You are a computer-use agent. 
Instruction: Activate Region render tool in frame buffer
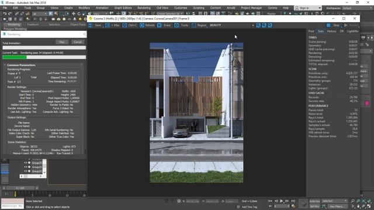194,25
